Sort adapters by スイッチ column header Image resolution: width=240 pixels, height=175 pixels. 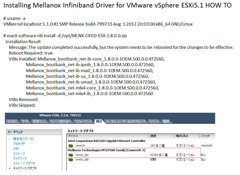click(207, 136)
